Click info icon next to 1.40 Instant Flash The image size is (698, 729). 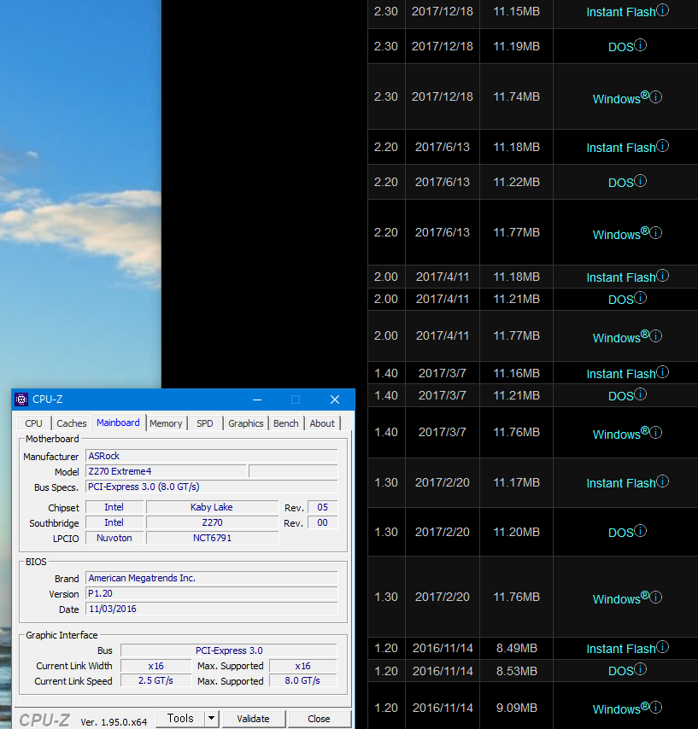(x=663, y=372)
